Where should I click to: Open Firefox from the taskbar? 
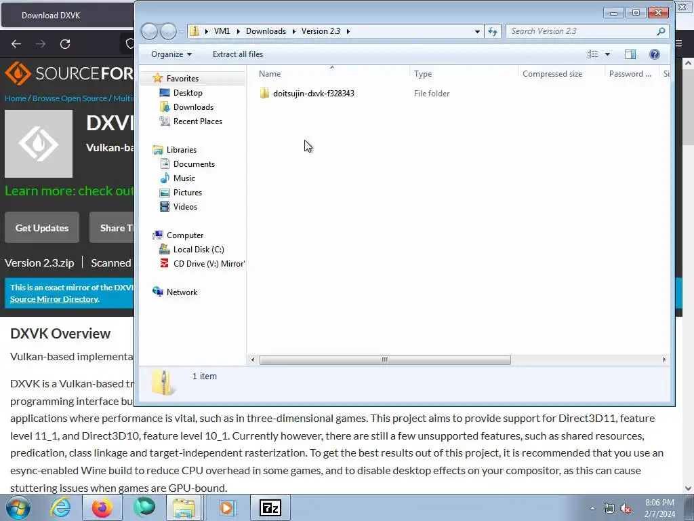point(102,507)
